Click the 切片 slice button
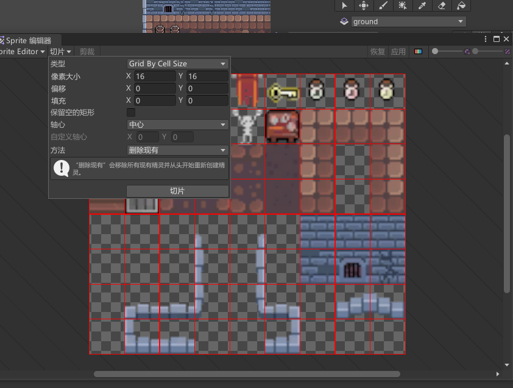 (x=177, y=191)
